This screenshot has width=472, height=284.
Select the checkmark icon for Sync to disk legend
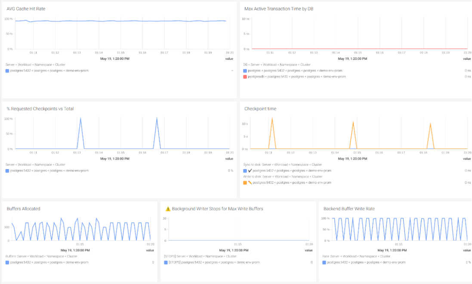250,170
